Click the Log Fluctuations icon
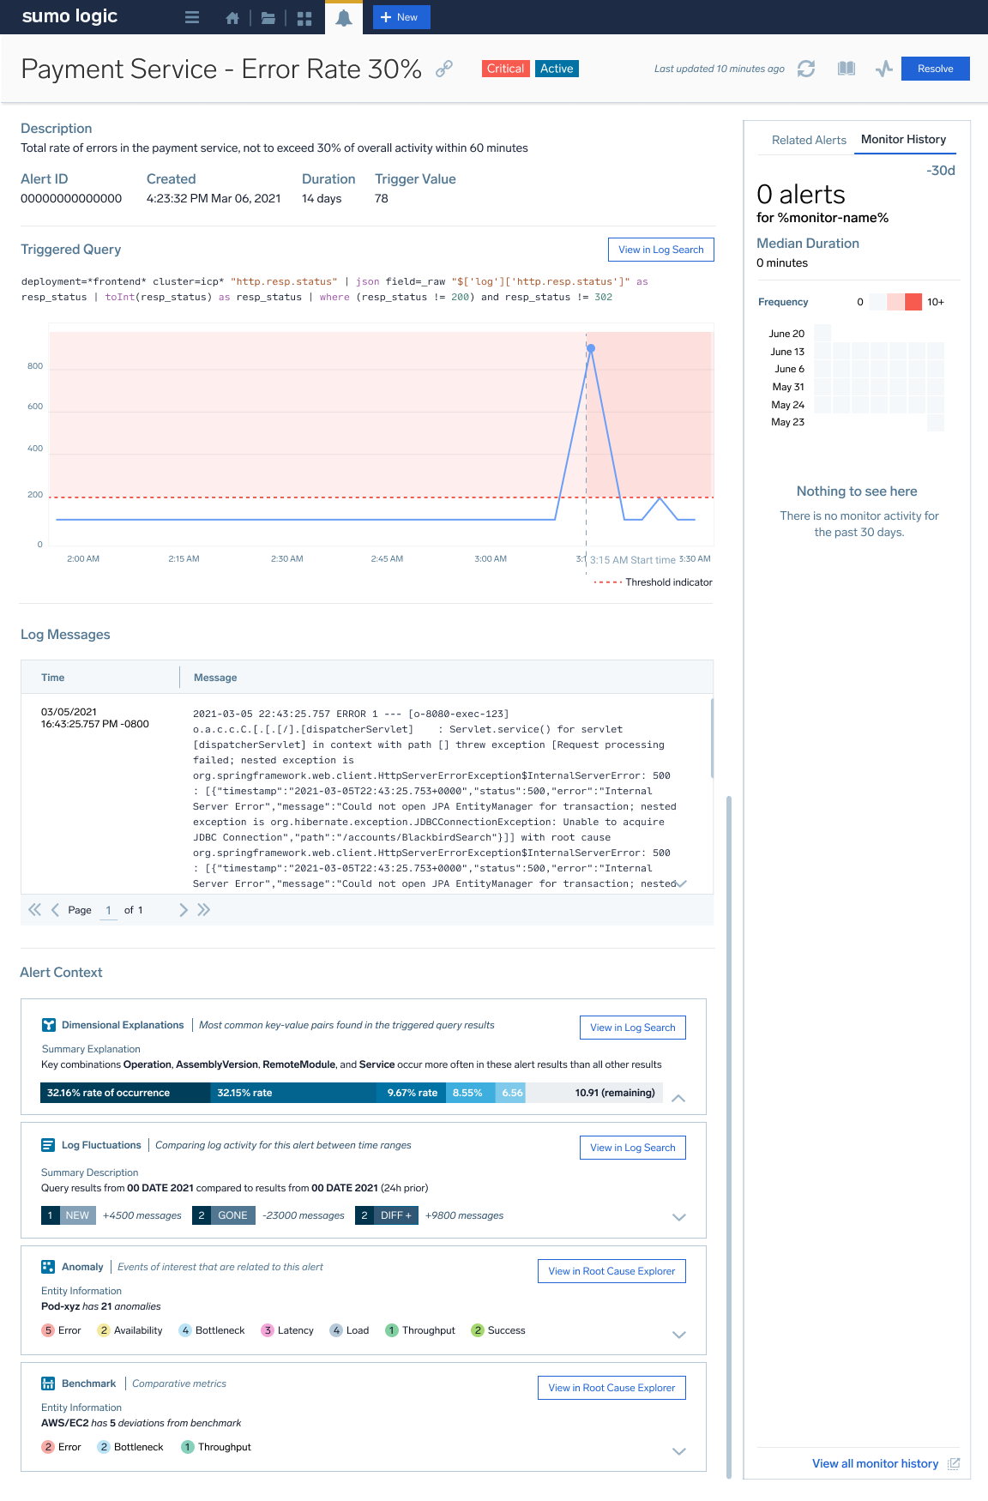Screen dimensions: 988x1501 click(x=49, y=1145)
